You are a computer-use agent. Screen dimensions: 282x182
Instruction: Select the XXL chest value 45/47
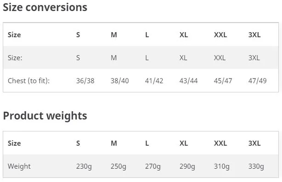223,81
